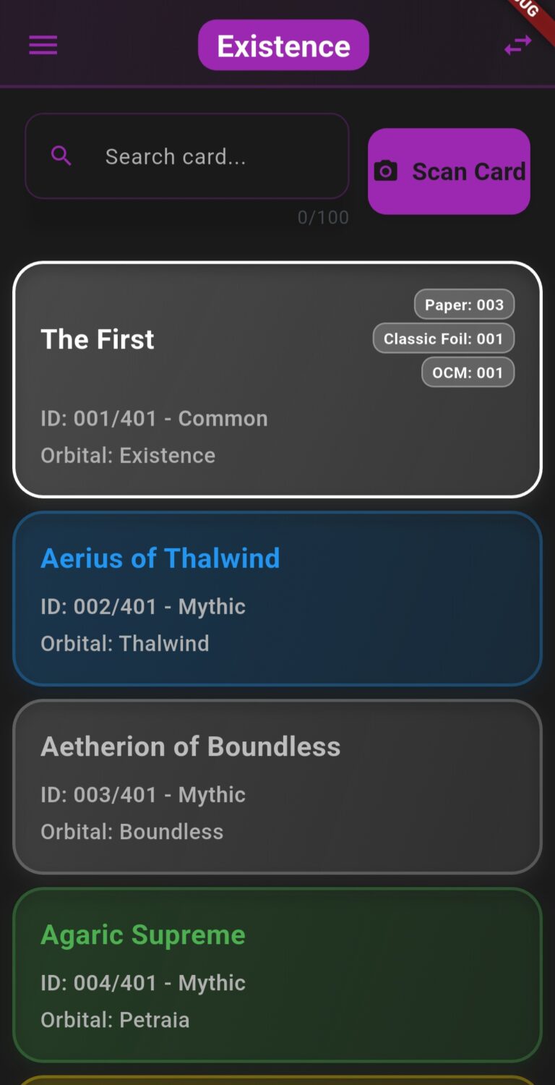Click the magnifier search icon

[61, 156]
